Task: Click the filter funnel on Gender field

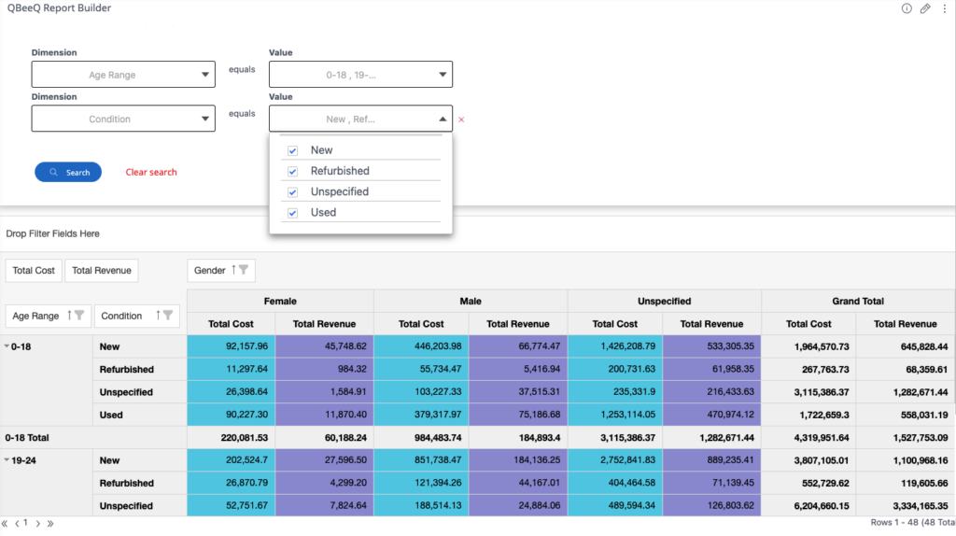Action: 244,271
